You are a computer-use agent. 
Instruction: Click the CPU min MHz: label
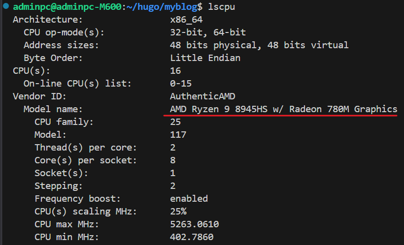pos(67,237)
